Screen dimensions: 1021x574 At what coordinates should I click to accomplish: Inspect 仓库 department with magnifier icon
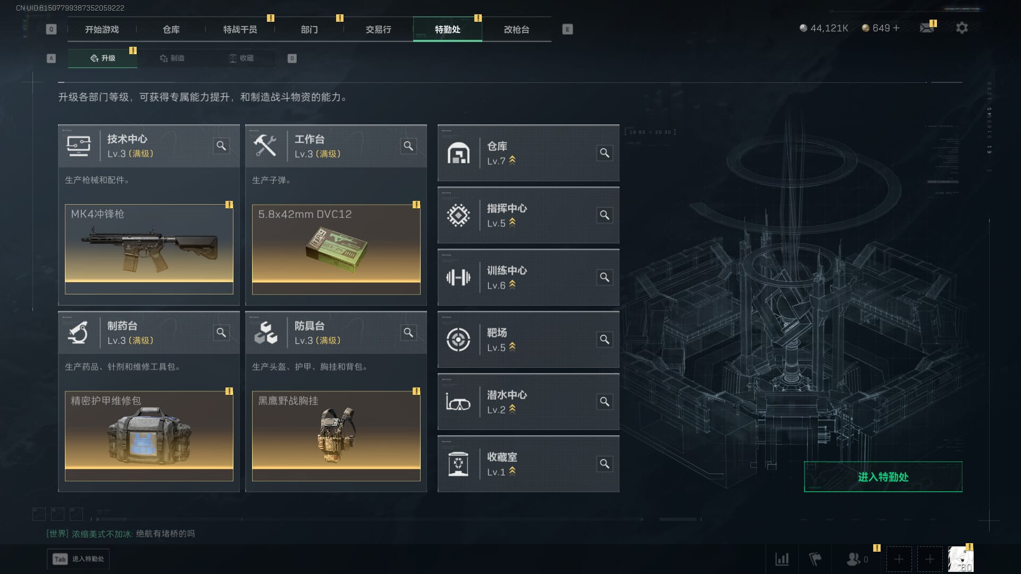pyautogui.click(x=605, y=153)
